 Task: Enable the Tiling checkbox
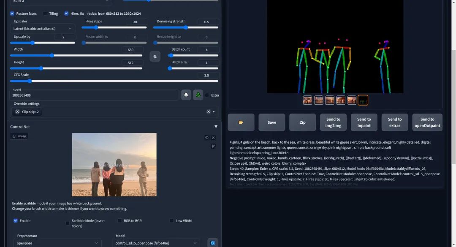tap(45, 14)
